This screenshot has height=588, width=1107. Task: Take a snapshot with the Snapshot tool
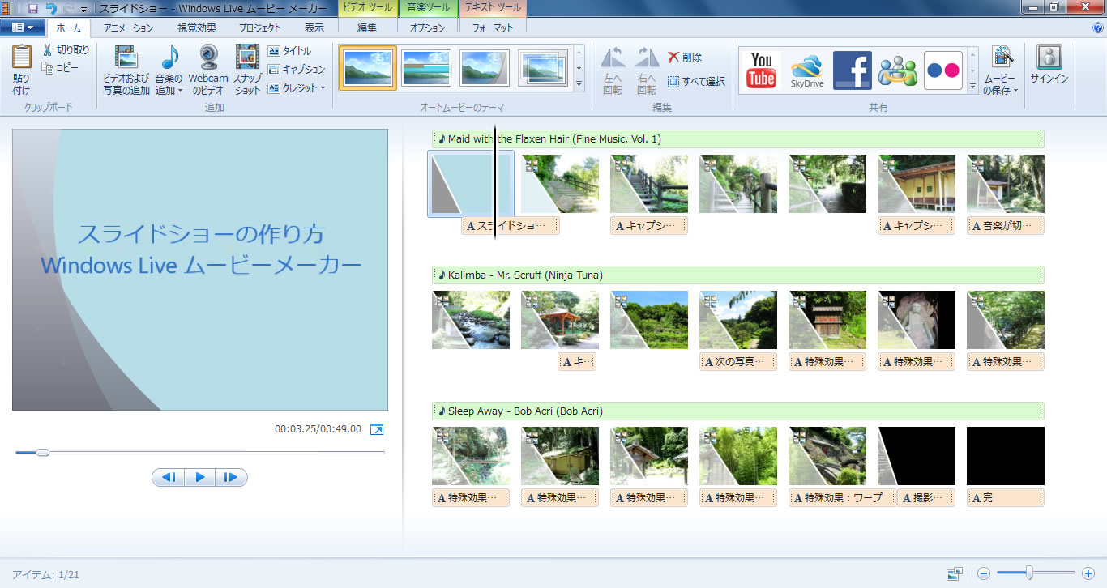tap(247, 70)
